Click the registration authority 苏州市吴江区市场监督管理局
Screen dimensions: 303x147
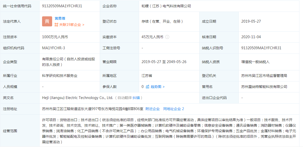[x=264, y=76]
